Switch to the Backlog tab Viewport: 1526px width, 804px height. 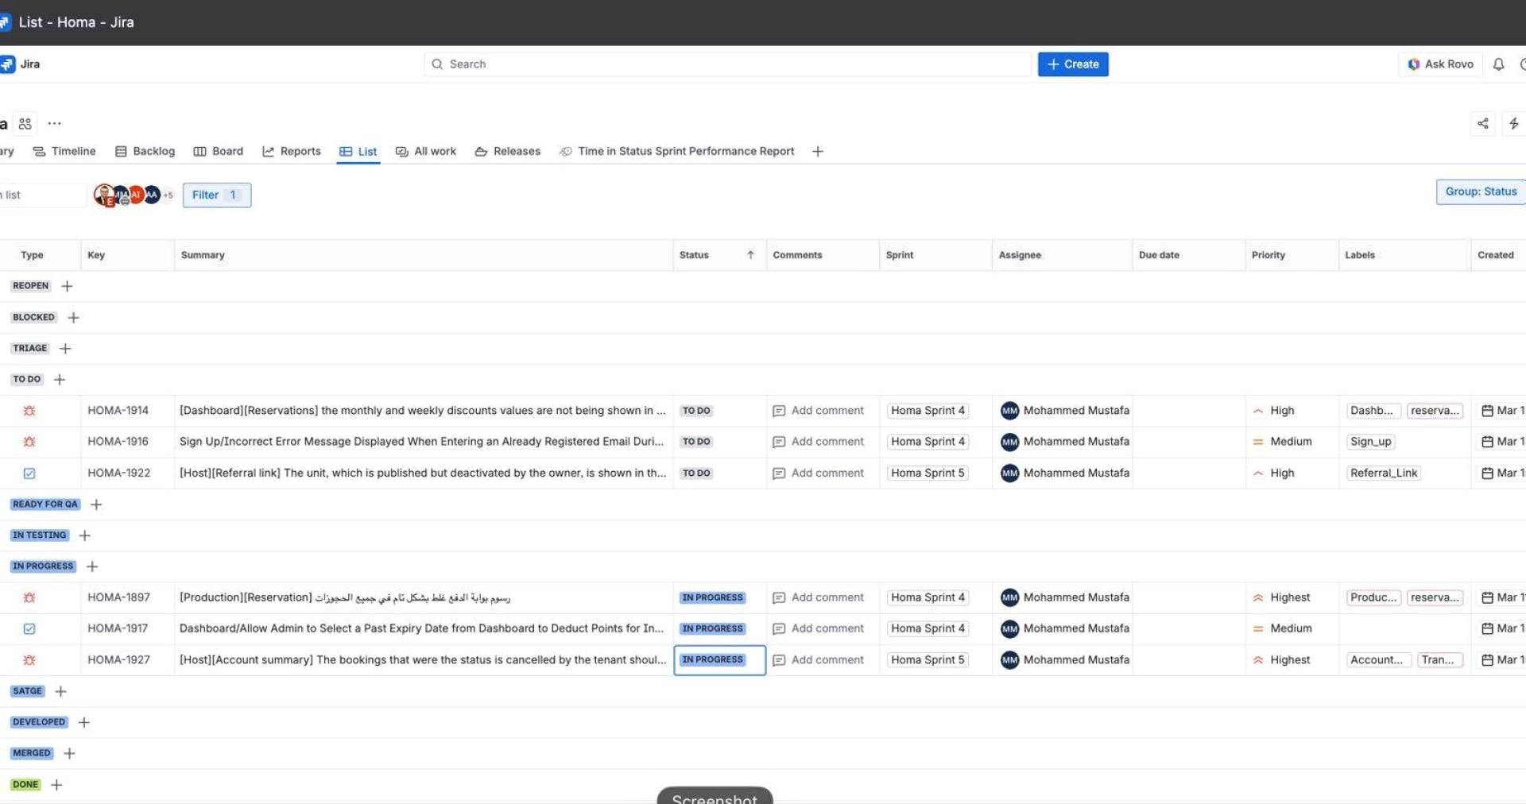[x=145, y=151]
